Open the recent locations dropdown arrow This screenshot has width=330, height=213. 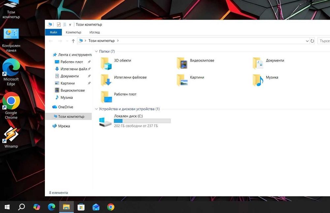tap(67, 41)
